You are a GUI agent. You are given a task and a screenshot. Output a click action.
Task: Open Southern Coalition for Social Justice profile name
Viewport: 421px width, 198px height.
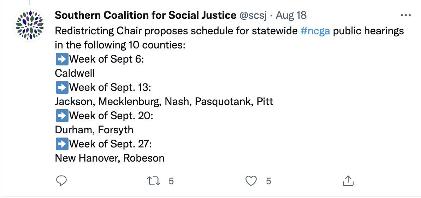146,15
